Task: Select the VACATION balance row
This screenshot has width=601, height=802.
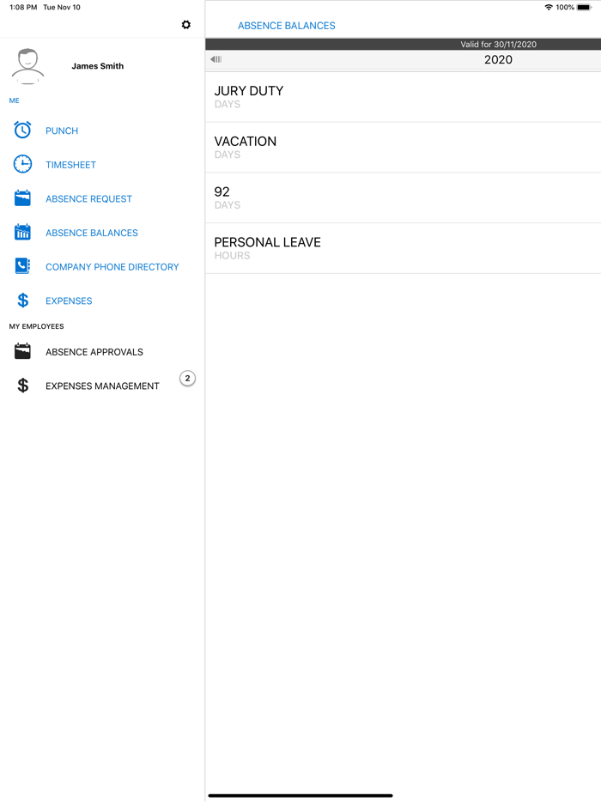Action: pyautogui.click(x=403, y=148)
